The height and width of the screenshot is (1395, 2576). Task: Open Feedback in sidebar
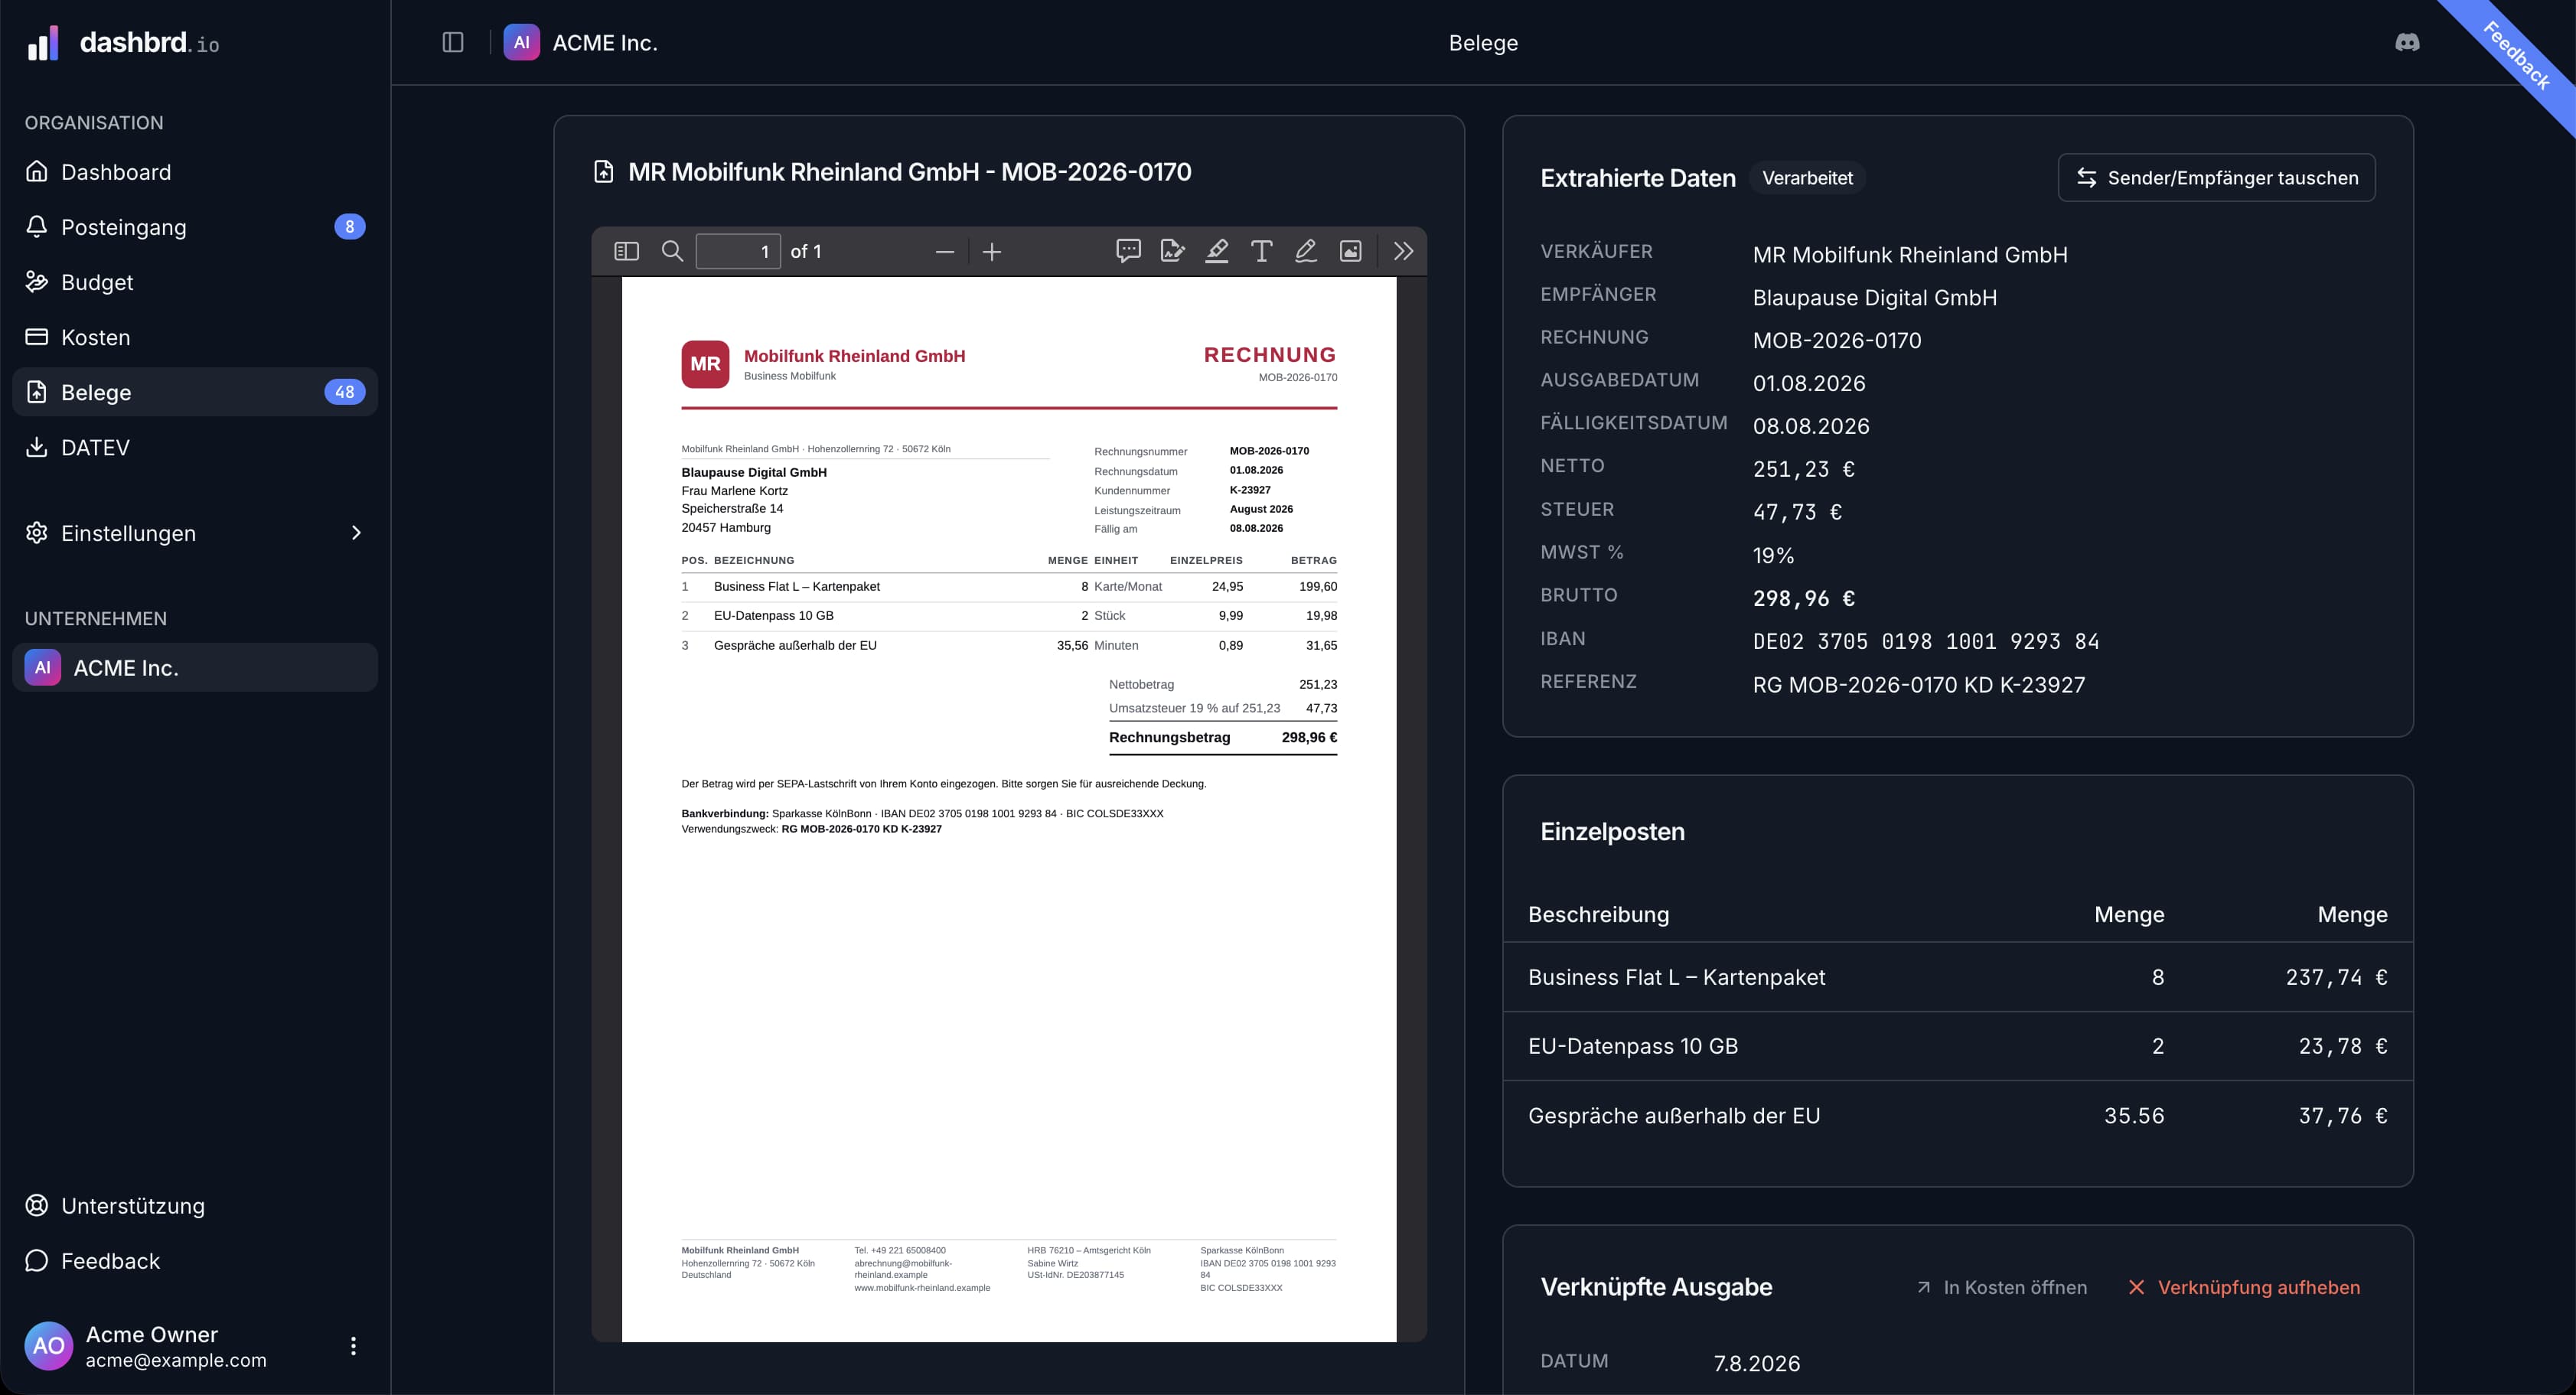coord(195,1260)
